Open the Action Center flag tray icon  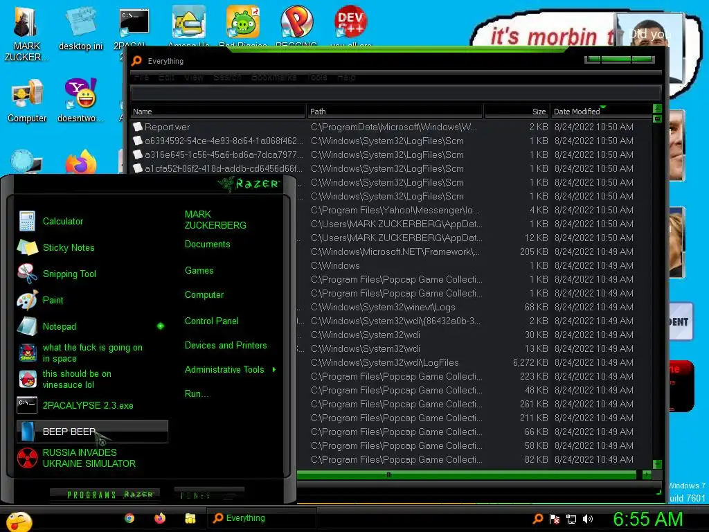[x=555, y=519]
